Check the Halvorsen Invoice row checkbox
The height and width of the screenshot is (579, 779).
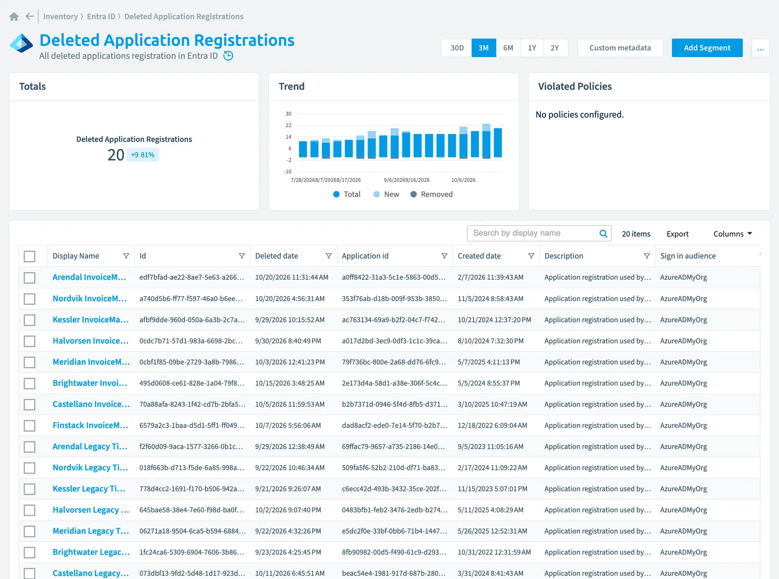tap(30, 341)
